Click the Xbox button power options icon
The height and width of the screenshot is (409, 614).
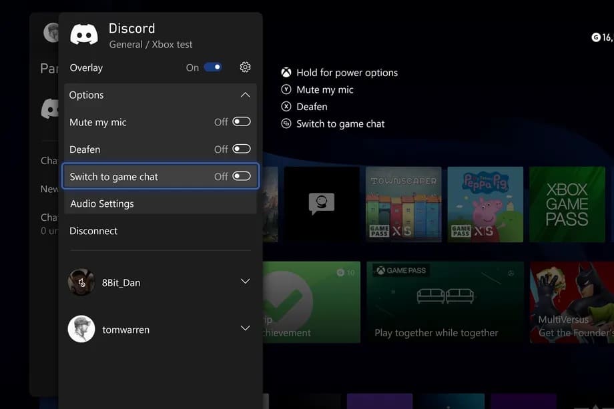click(x=286, y=73)
